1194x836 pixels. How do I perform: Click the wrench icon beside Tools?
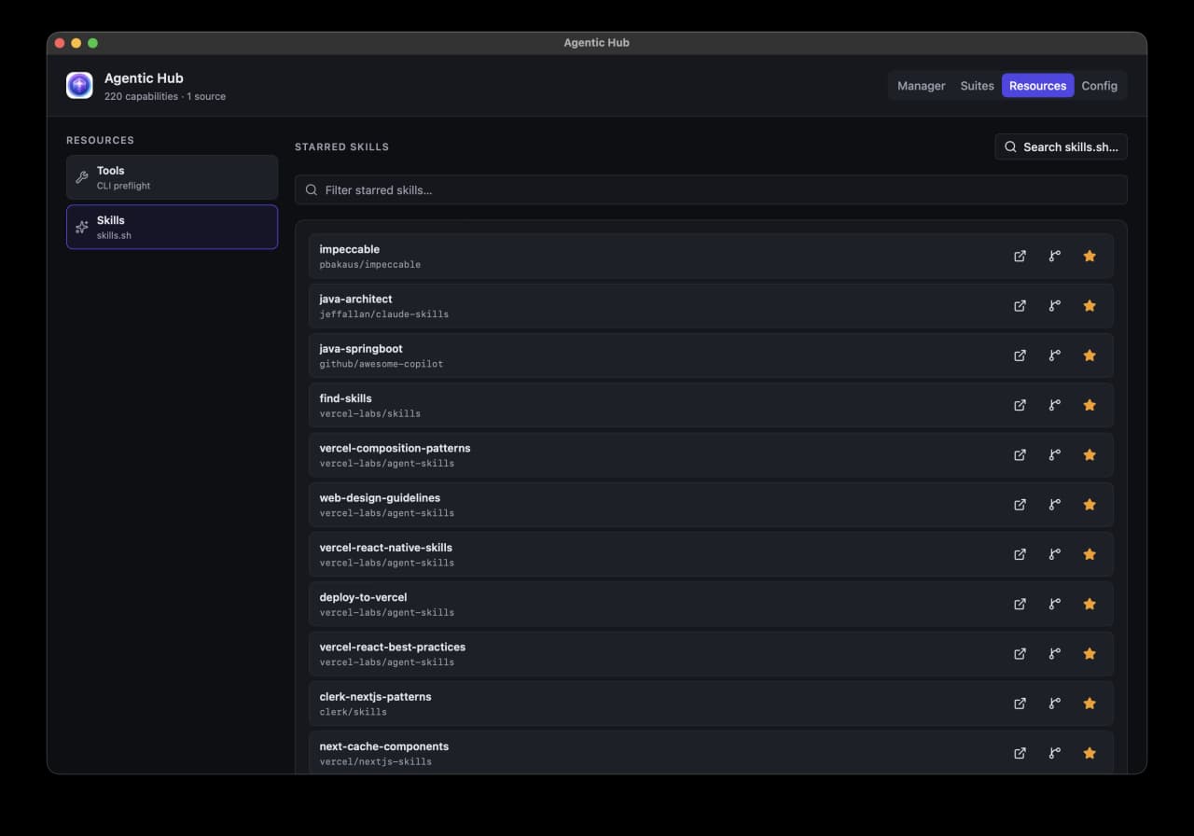[81, 177]
